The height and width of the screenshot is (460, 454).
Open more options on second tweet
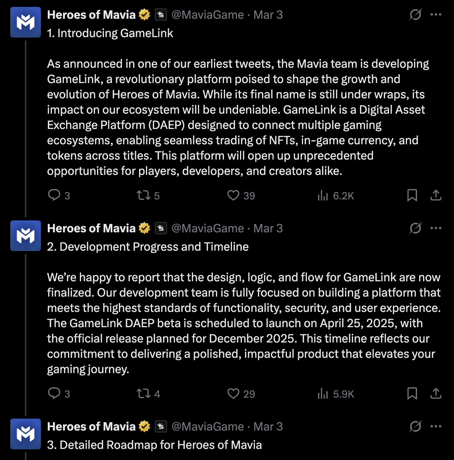click(436, 228)
